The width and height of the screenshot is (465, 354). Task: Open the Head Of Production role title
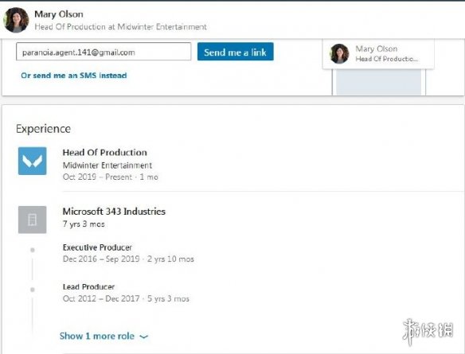pos(104,152)
